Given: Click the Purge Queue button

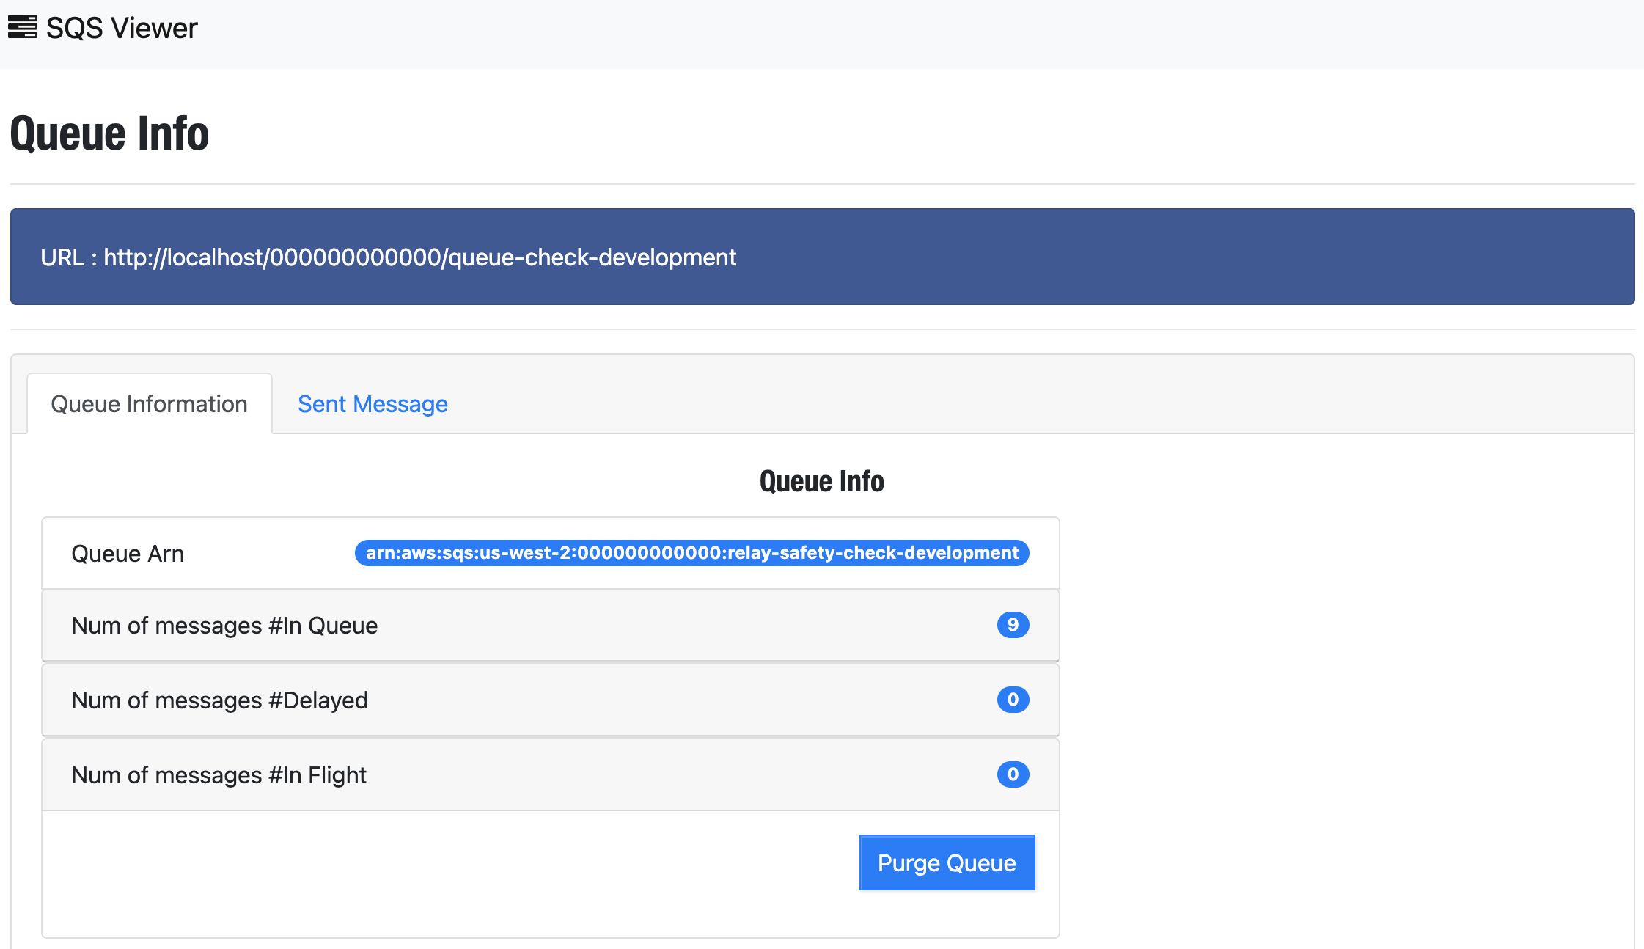Looking at the screenshot, I should pos(946,862).
